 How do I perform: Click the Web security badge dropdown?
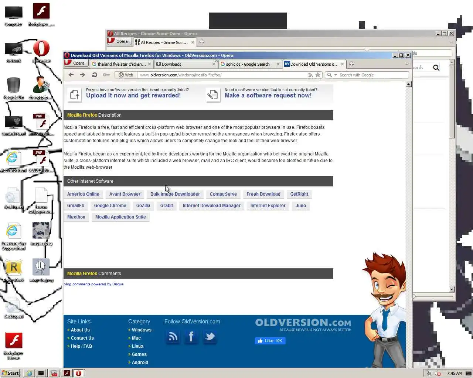(x=126, y=75)
